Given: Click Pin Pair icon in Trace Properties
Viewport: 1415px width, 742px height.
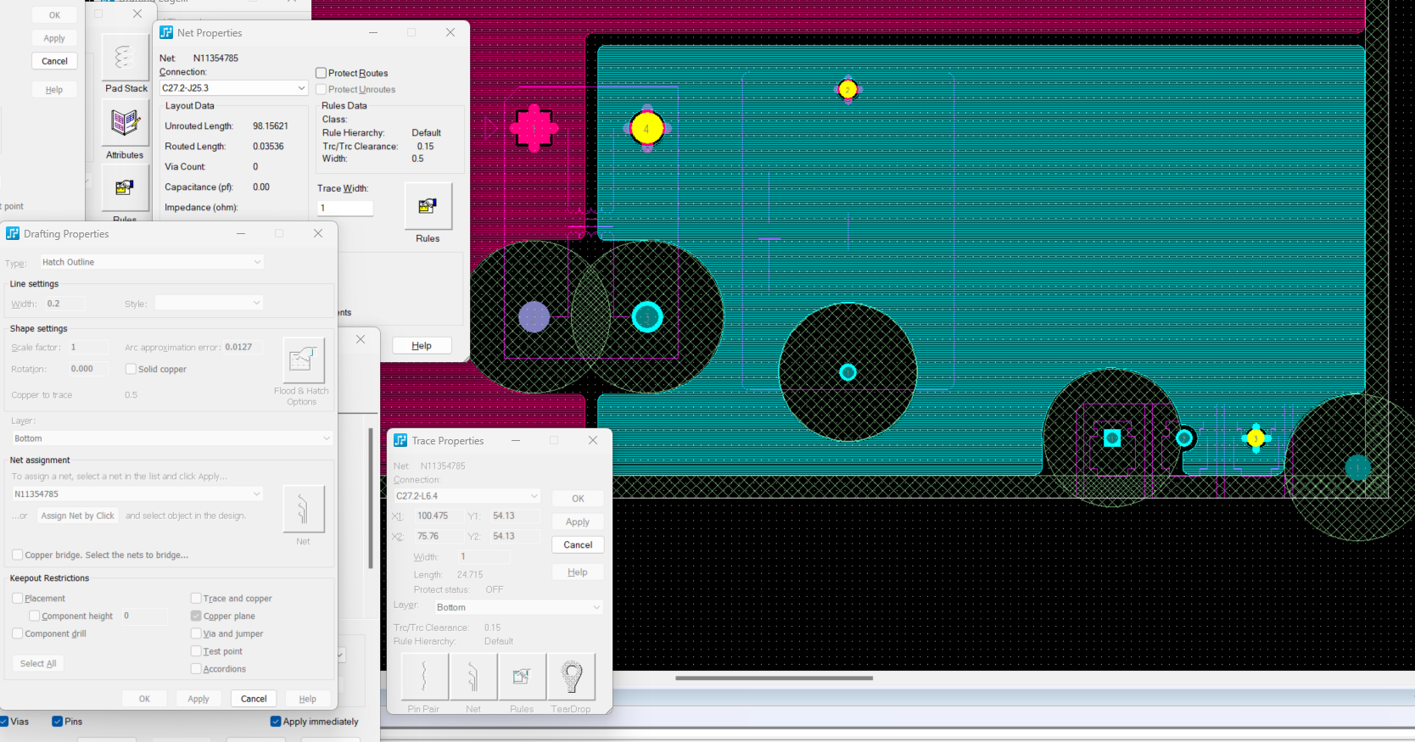Looking at the screenshot, I should pyautogui.click(x=423, y=677).
